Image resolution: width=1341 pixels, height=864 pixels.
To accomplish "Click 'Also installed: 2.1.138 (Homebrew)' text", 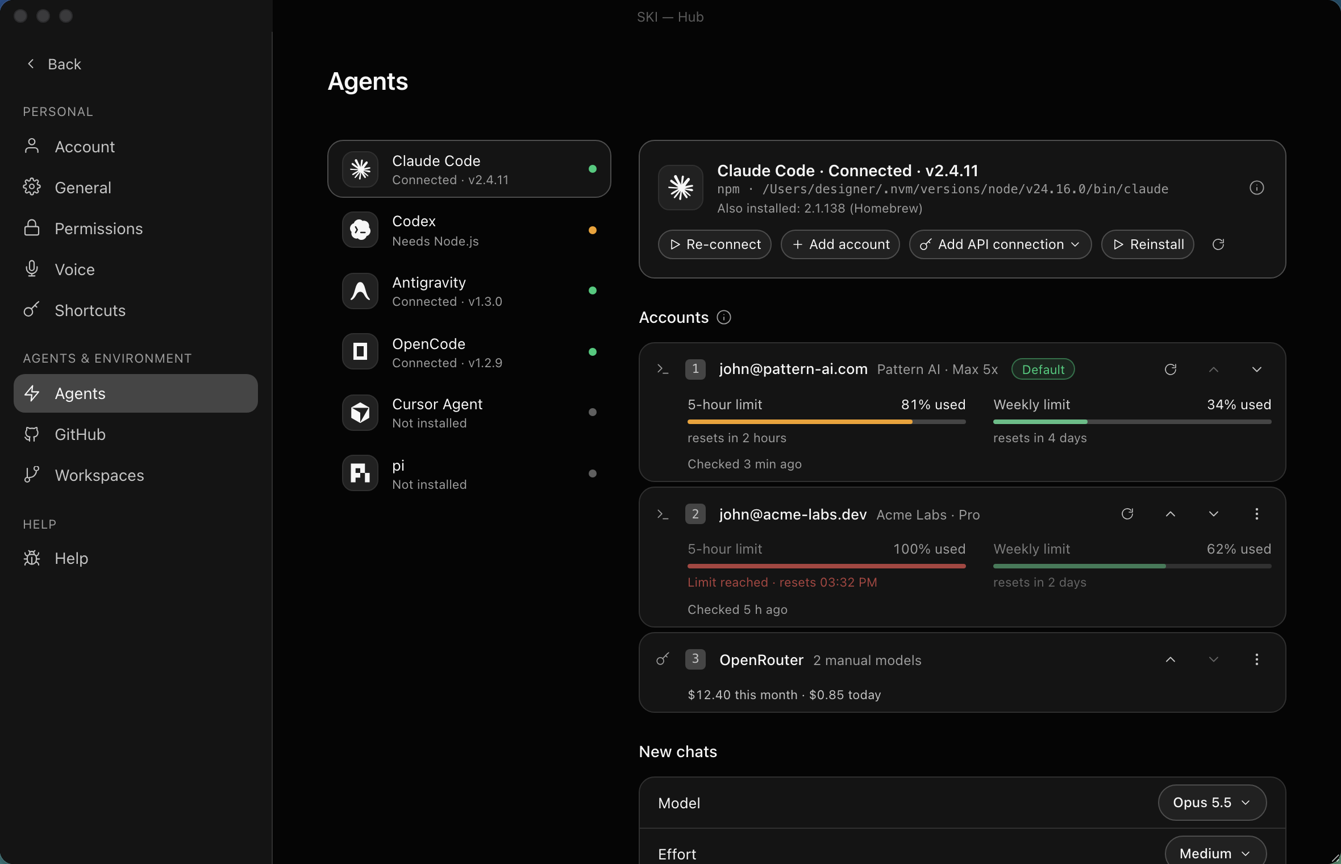I will click(x=819, y=209).
